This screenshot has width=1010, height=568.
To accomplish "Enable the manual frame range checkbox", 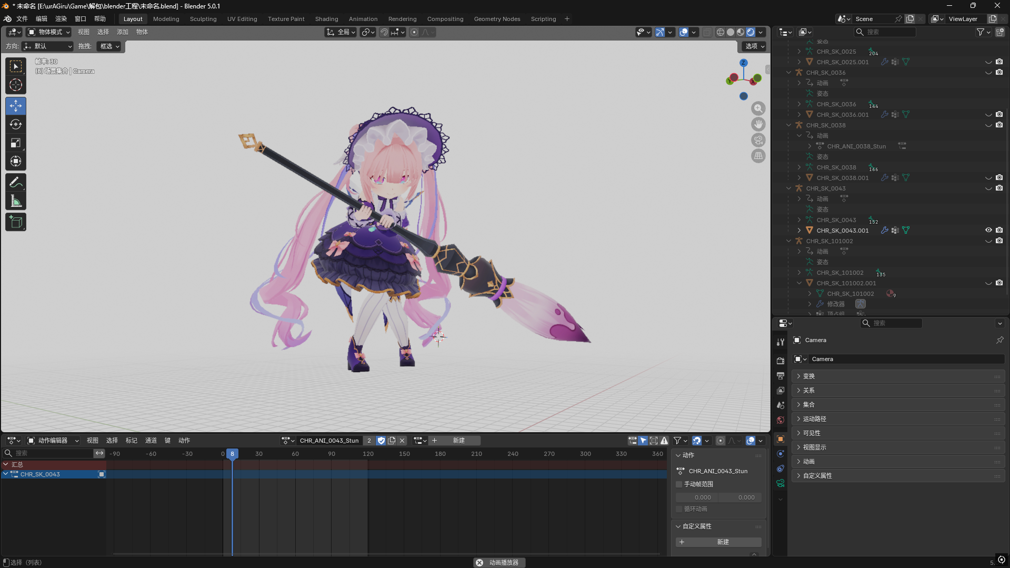I will coord(679,484).
